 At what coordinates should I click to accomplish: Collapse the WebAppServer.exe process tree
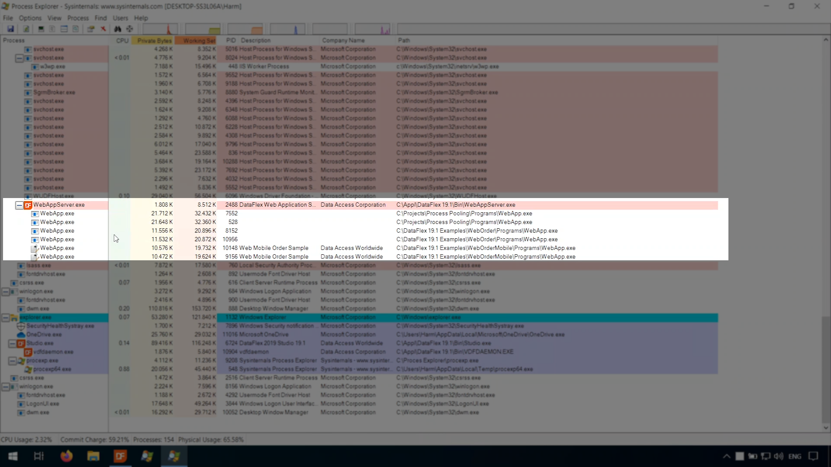[19, 205]
